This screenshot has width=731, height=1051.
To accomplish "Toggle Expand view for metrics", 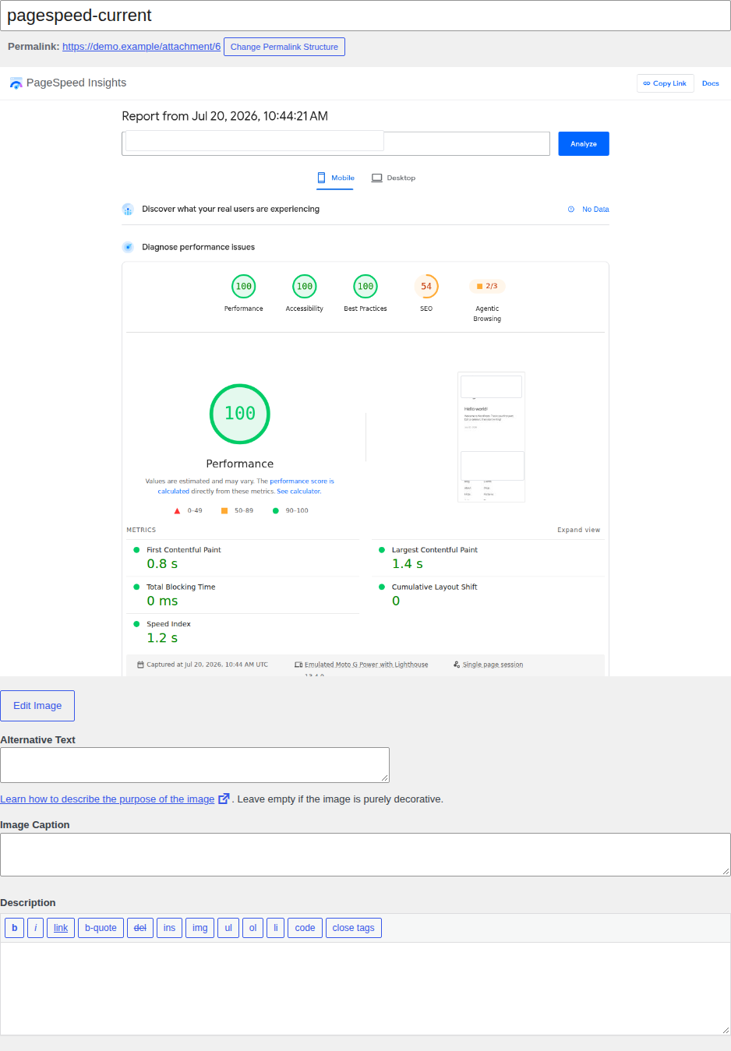I will [578, 530].
